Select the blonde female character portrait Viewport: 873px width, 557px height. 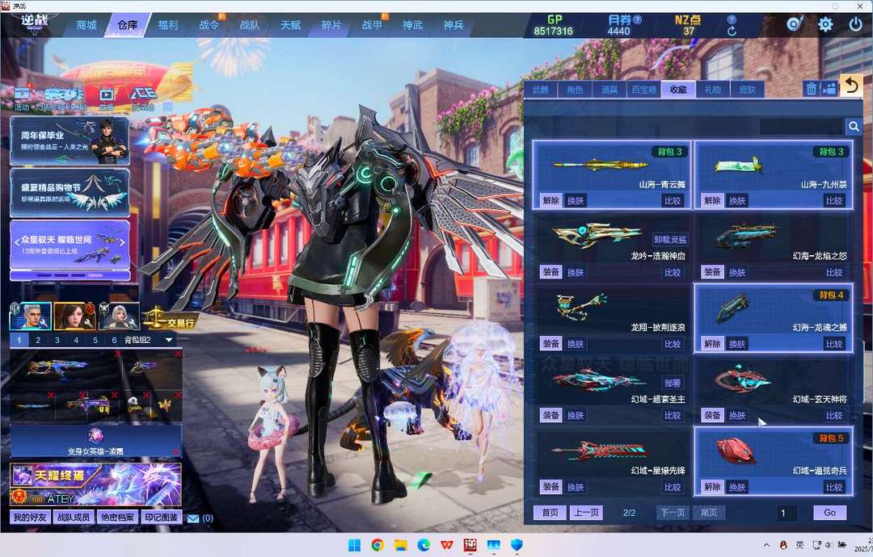tap(119, 316)
